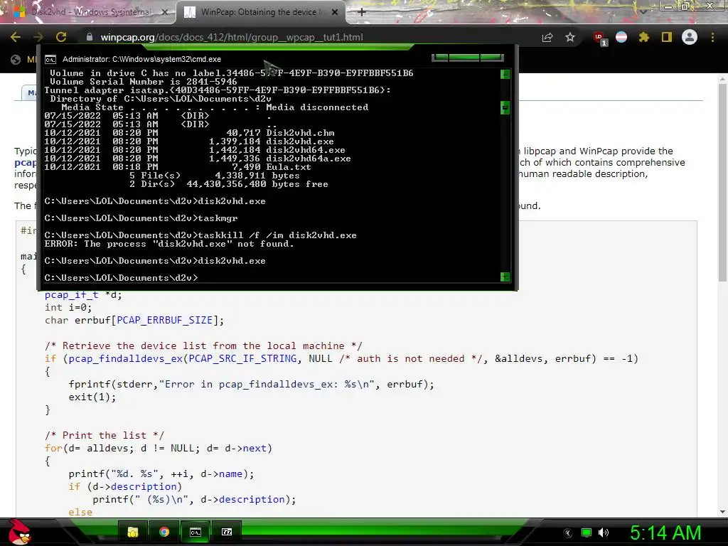Open the tab search dropdown arrow
This screenshot has width=728, height=546.
click(x=643, y=11)
